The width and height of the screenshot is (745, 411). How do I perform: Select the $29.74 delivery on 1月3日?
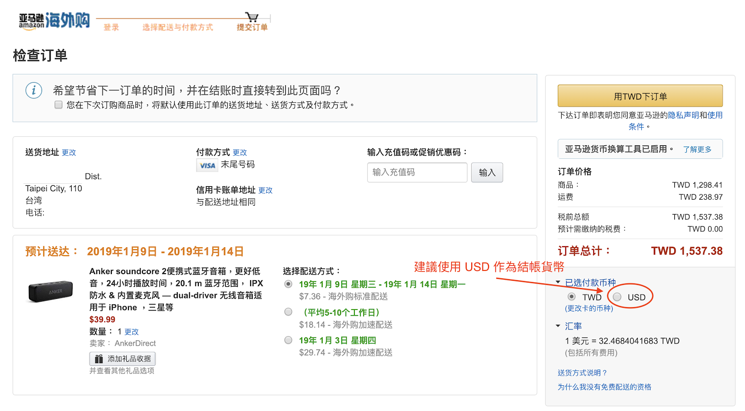click(x=288, y=340)
